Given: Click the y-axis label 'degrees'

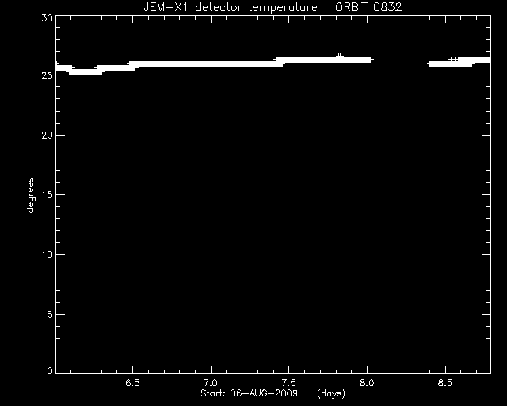Looking at the screenshot, I should tap(30, 194).
